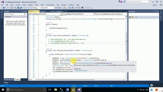Open the Output panel tab
This screenshot has height=92, width=163.
point(6,82)
